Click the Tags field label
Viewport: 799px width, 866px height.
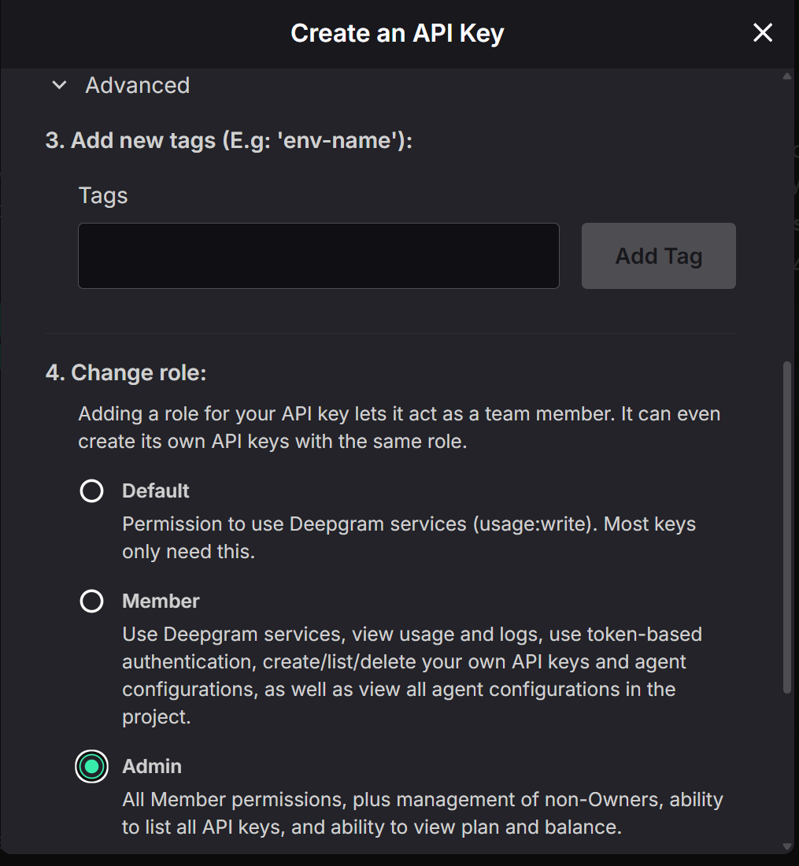[103, 195]
